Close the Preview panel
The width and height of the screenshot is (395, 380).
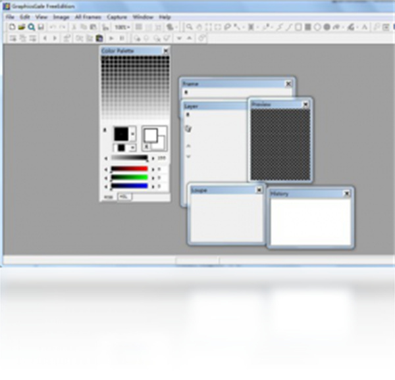point(305,105)
